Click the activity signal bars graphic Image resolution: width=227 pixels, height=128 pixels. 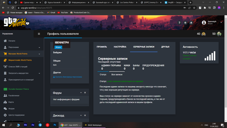pyautogui.click(x=210, y=56)
